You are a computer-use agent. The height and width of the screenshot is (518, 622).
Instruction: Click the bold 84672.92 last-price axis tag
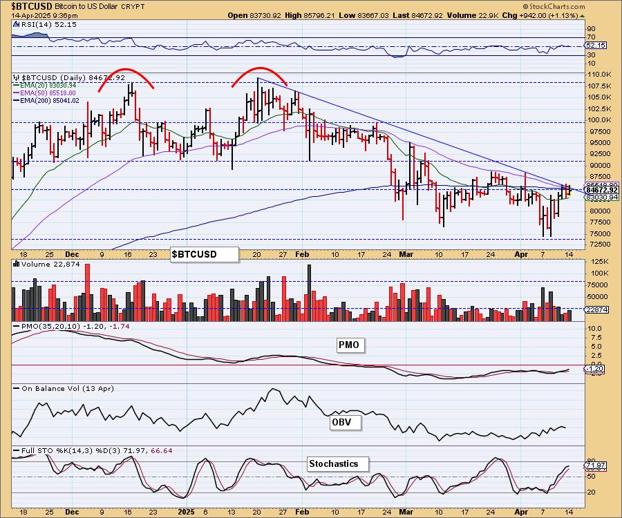(602, 191)
